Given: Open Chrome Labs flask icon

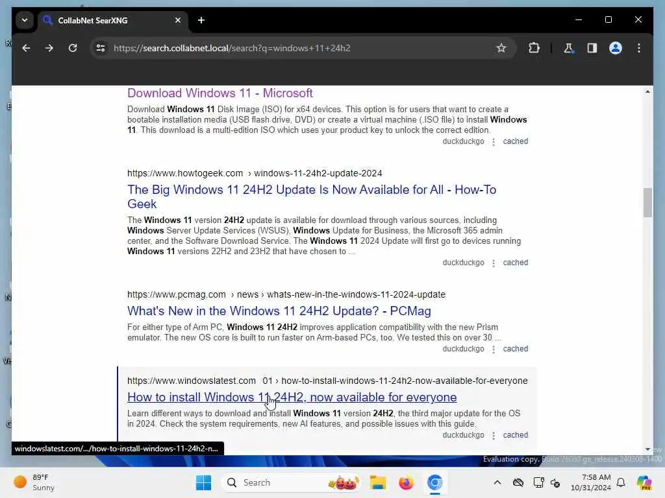Looking at the screenshot, I should (x=568, y=48).
